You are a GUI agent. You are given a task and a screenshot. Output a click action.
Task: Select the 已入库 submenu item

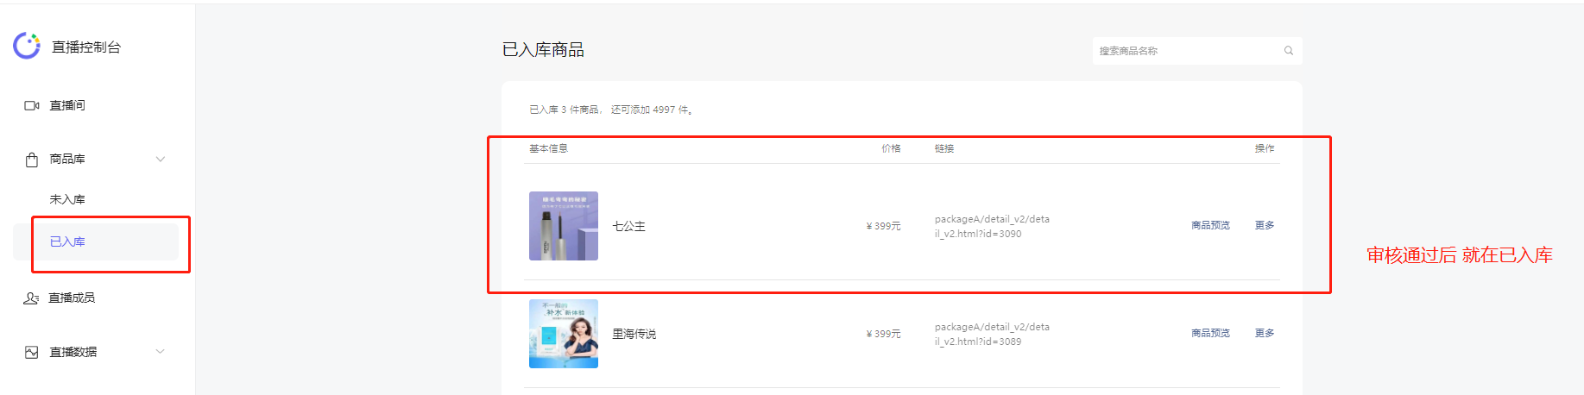pos(67,241)
